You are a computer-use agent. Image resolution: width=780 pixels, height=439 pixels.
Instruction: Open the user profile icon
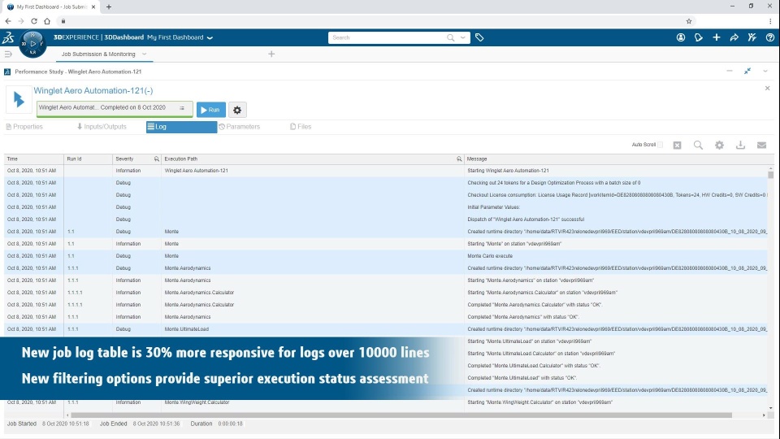681,37
